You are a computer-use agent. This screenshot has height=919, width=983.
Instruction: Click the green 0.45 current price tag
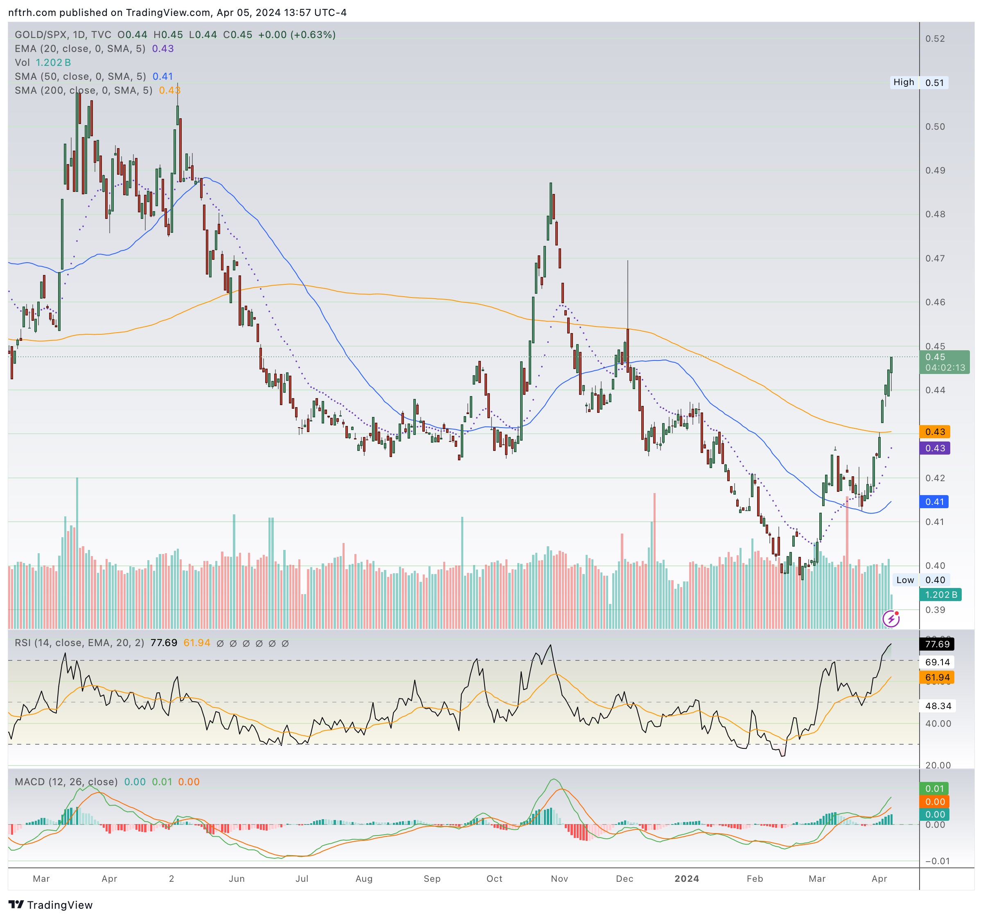(x=944, y=362)
